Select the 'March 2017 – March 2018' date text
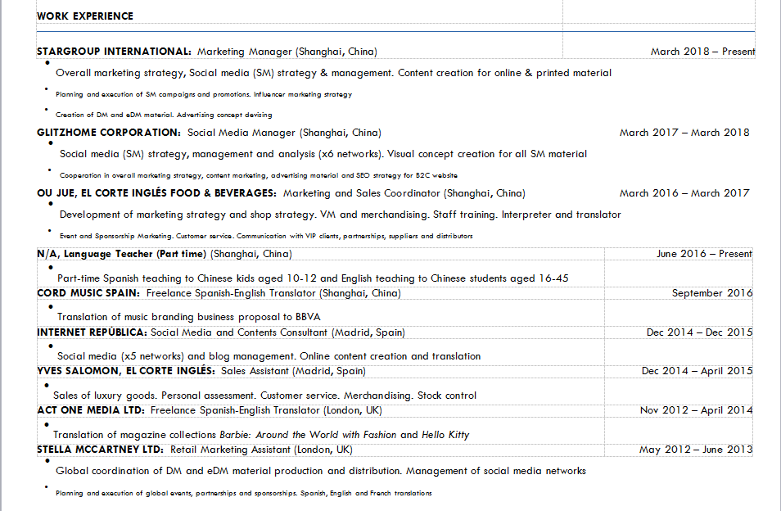The image size is (781, 511). pyautogui.click(x=684, y=133)
